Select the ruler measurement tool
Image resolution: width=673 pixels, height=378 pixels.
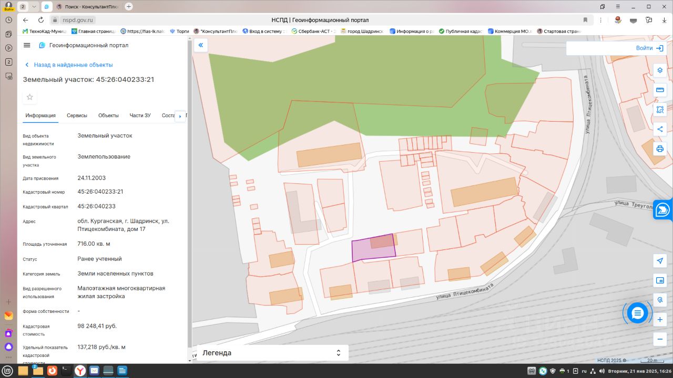(660, 90)
